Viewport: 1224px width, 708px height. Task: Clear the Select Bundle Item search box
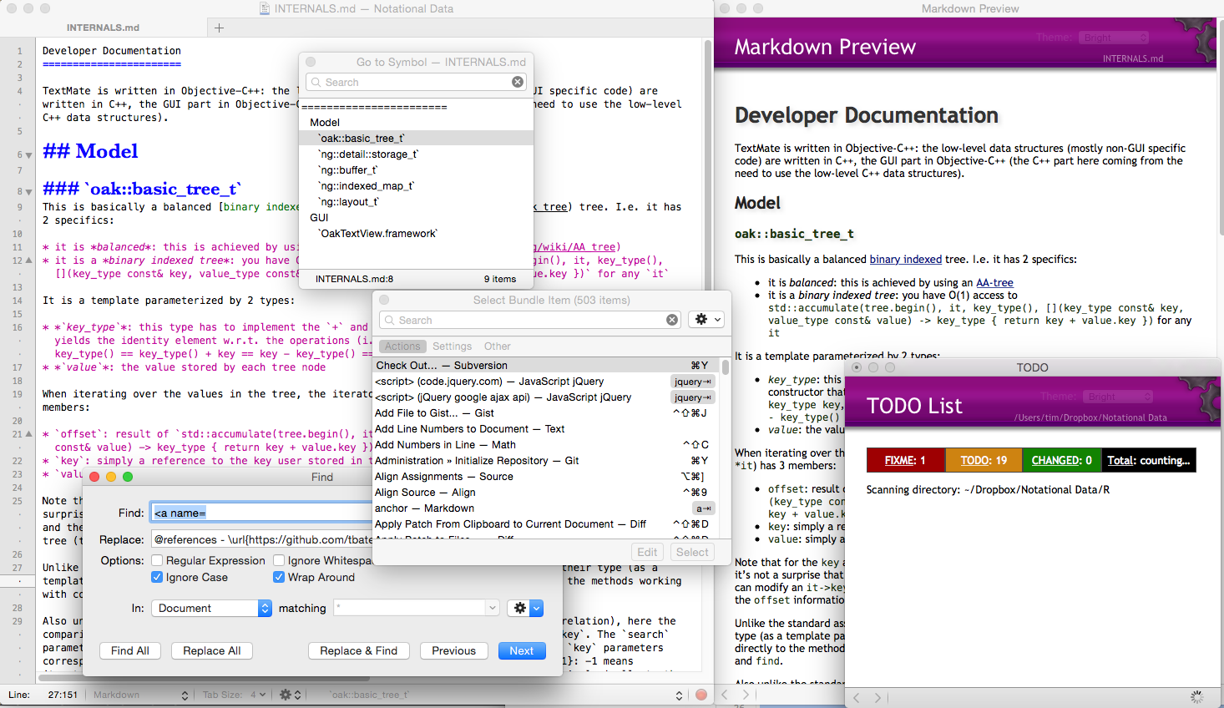tap(672, 319)
